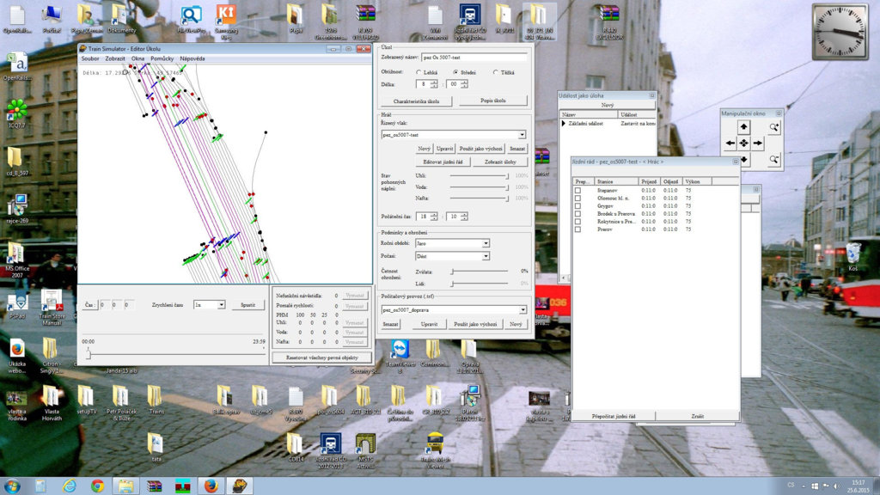Open the Soubor menu
Viewport: 880px width, 495px height.
point(90,58)
